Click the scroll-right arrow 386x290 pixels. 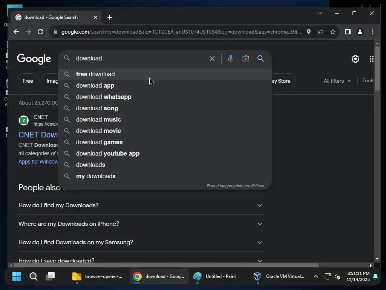pyautogui.click(x=371, y=265)
